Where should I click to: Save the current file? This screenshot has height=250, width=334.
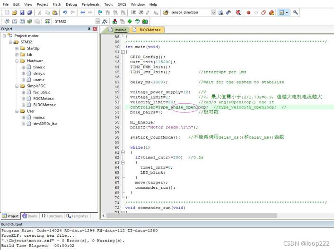[x=22, y=13]
